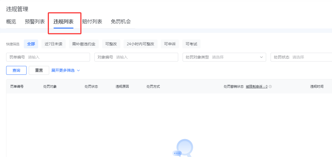This screenshot has height=157, width=332.
Task: Go to the 赔付列表 tab
Action: [92, 22]
